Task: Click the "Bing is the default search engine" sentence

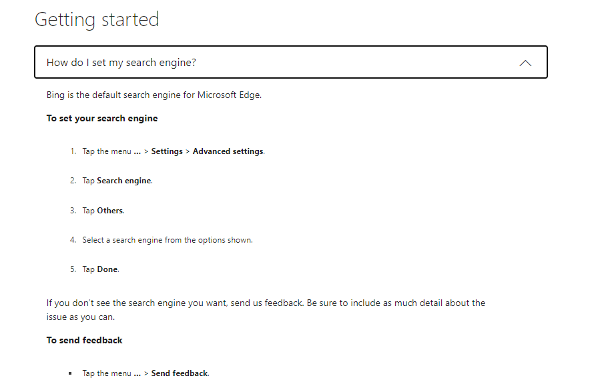Action: 154,95
